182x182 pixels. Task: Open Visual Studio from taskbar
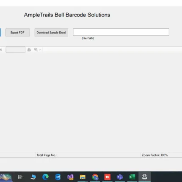[70, 177]
